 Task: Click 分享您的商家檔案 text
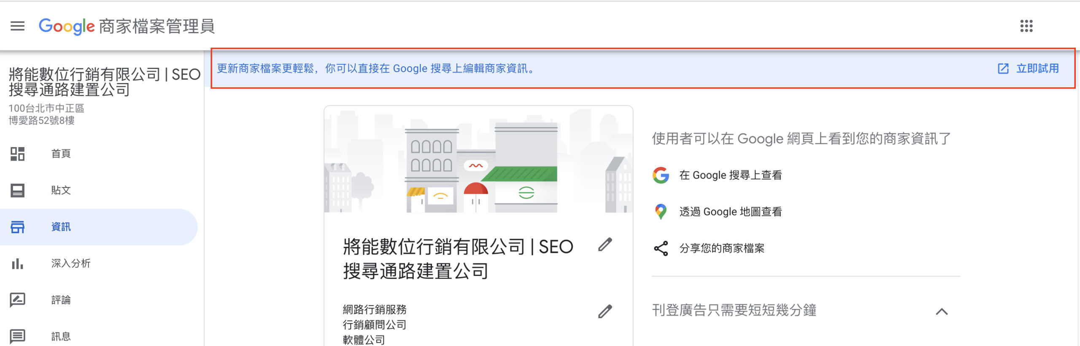click(721, 249)
